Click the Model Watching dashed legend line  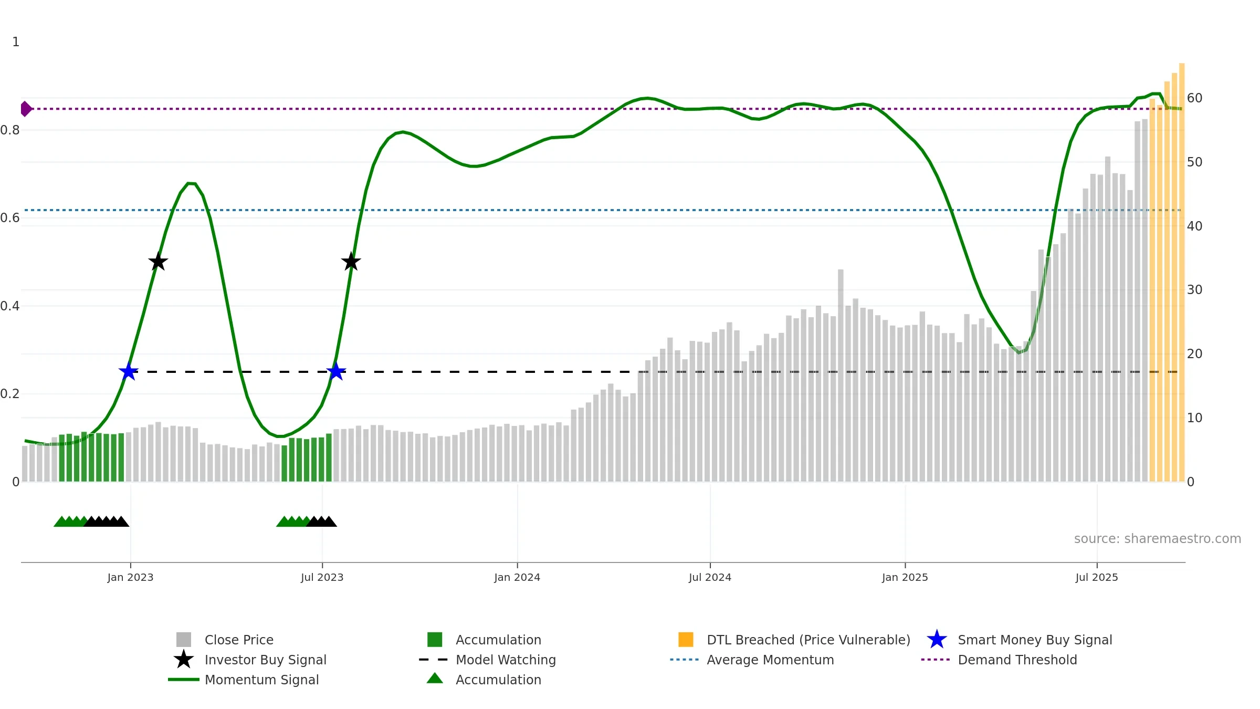click(434, 660)
